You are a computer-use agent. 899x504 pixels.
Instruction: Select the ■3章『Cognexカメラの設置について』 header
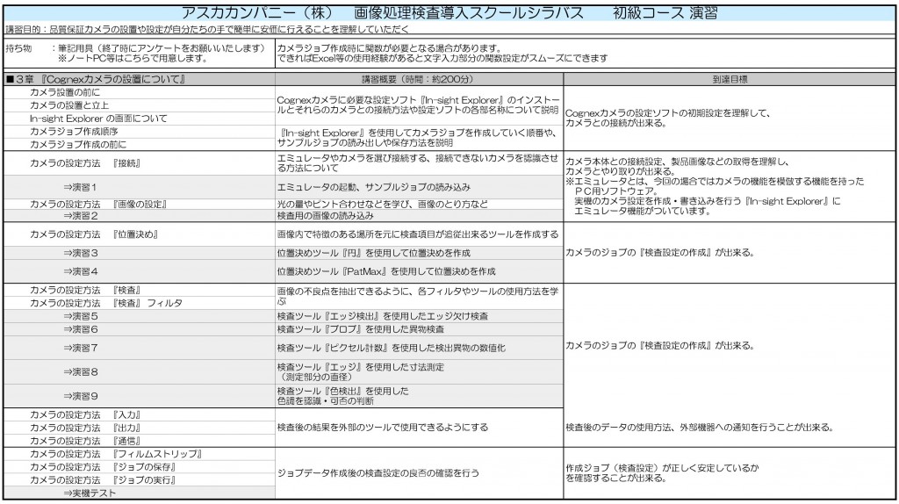96,80
